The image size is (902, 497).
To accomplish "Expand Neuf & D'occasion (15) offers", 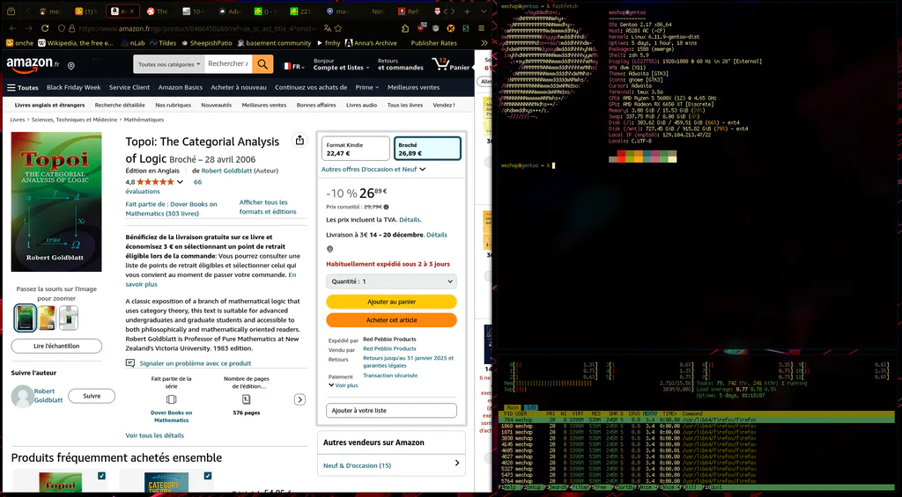I will click(391, 464).
